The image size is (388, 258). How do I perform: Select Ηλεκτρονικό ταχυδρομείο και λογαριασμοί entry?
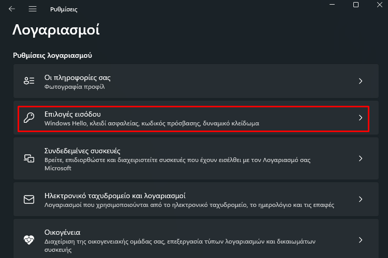pyautogui.click(x=196, y=199)
